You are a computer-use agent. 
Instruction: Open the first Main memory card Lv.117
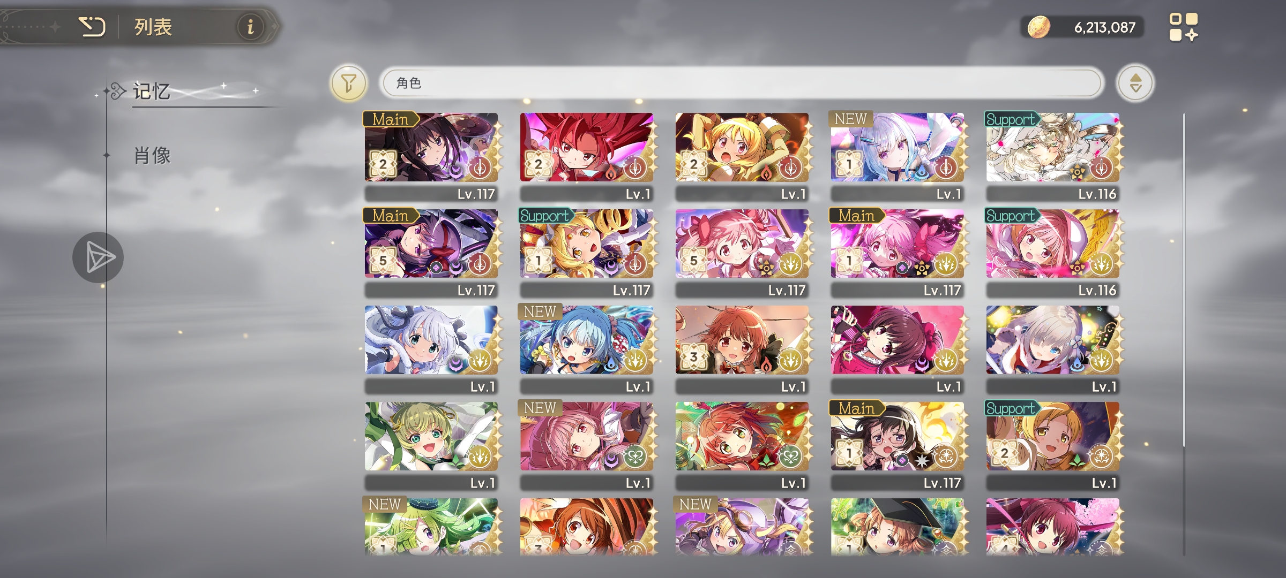pyautogui.click(x=431, y=156)
